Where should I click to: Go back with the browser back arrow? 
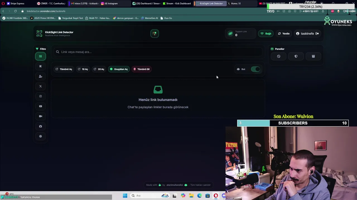[x=3, y=11]
